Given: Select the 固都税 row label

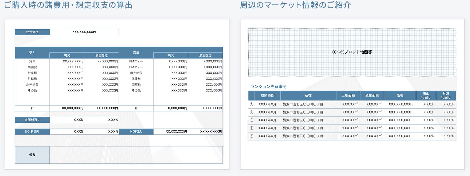Looking at the screenshot, I should point(136,85).
